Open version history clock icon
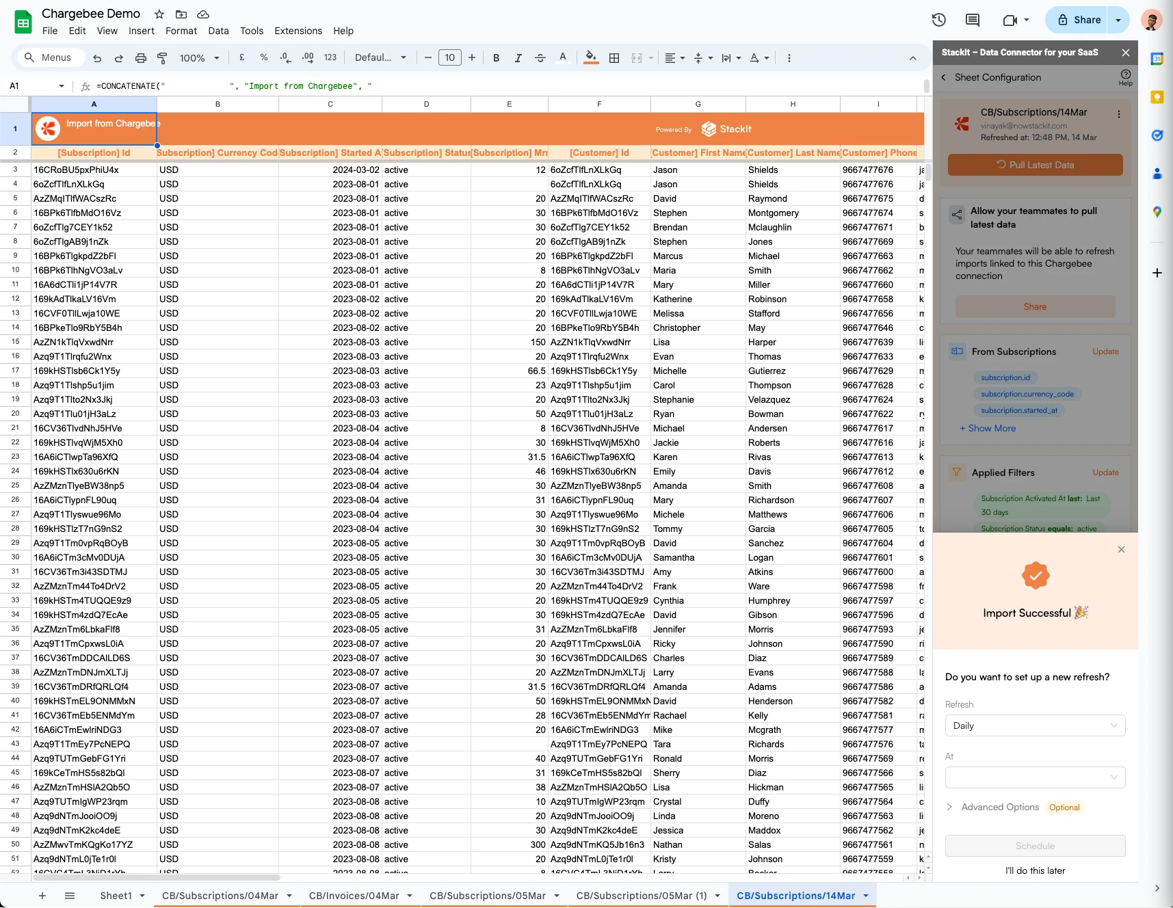The width and height of the screenshot is (1173, 908). click(x=939, y=20)
